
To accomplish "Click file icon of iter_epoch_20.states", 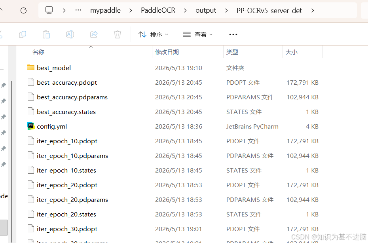I will (31, 214).
